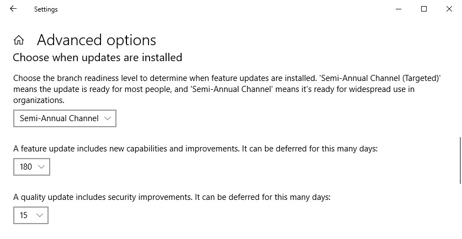Click the Choose when updates are installed heading
This screenshot has width=462, height=239.
coord(98,57)
